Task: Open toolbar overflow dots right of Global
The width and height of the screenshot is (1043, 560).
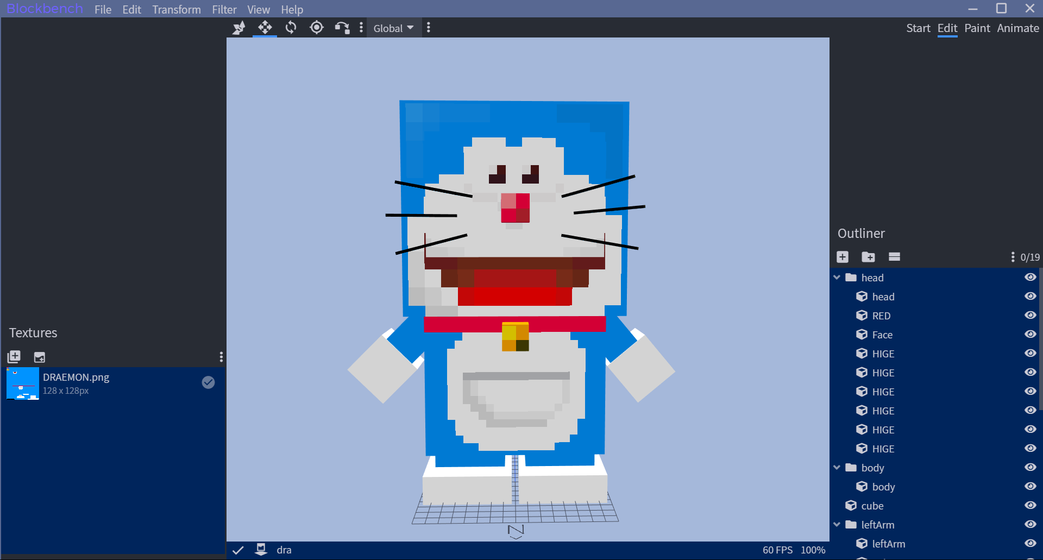Action: [429, 28]
